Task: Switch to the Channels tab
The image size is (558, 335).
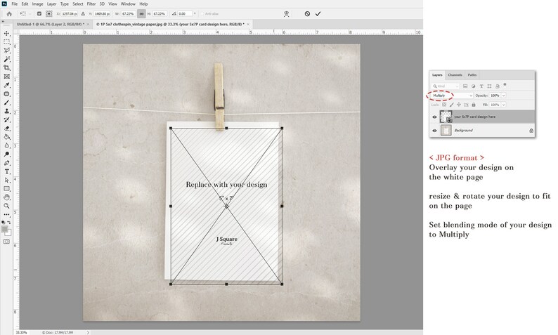Action: click(455, 75)
